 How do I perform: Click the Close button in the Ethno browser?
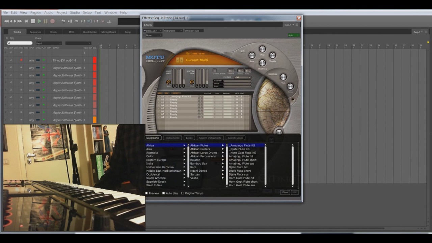click(x=285, y=192)
